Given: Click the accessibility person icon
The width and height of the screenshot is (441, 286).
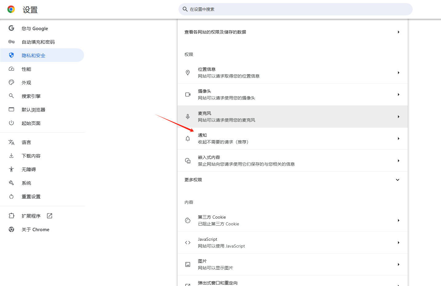Looking at the screenshot, I should pyautogui.click(x=11, y=169).
